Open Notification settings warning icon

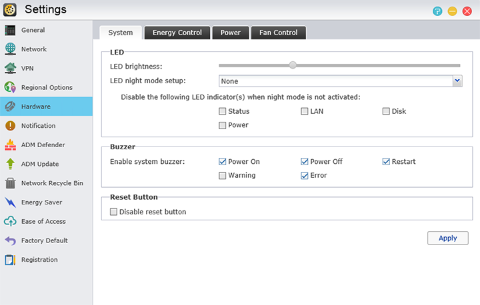click(10, 126)
